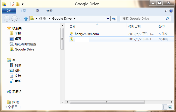Viewport: 176px width, 112px height.
Task: Click the 音乐 note icon
Action: 12,81
